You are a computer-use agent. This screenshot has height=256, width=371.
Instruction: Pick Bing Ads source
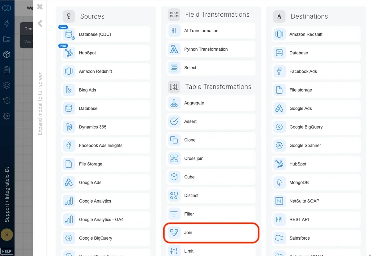[x=106, y=90]
